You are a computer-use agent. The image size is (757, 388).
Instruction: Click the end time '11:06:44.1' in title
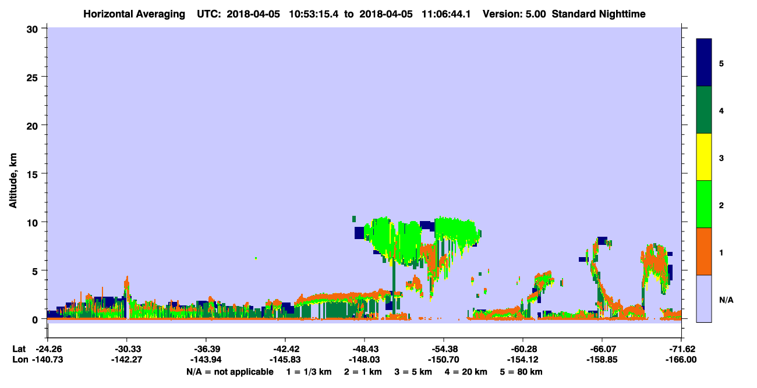pyautogui.click(x=447, y=14)
